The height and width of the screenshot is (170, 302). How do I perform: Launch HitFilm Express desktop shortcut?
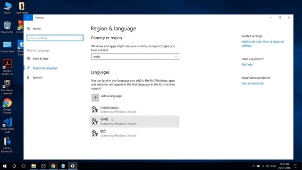tap(8, 145)
